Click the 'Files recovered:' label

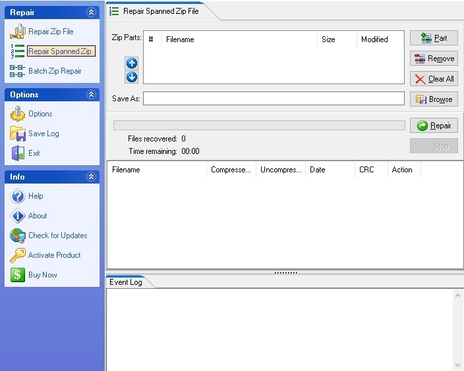tap(152, 139)
